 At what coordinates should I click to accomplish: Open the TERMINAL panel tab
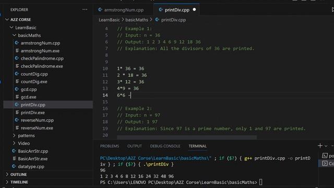coord(197,146)
